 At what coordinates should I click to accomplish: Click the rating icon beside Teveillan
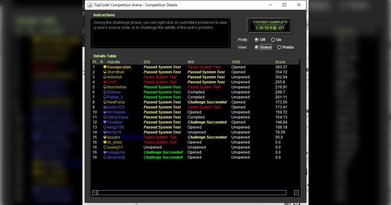[x=105, y=122]
